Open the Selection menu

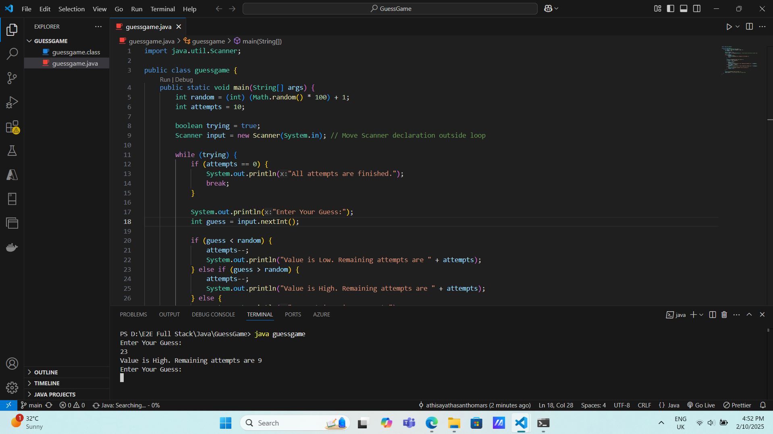[x=71, y=9]
